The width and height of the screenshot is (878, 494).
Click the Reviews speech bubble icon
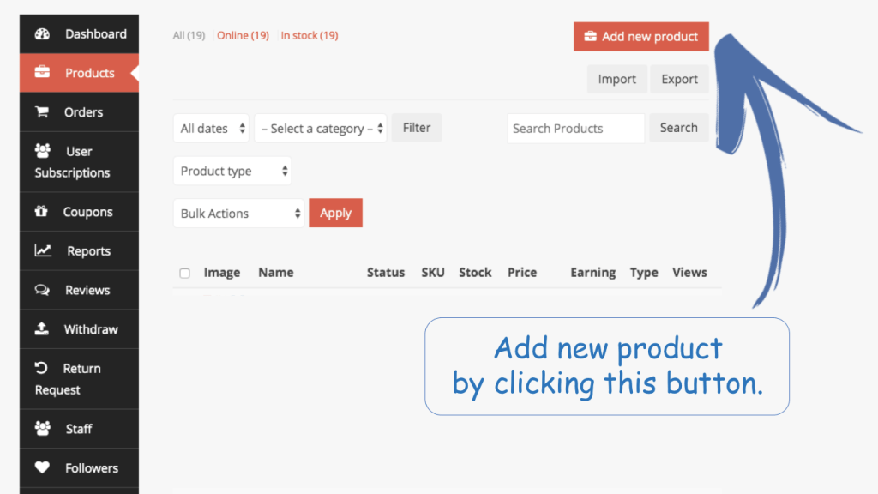[x=42, y=291]
